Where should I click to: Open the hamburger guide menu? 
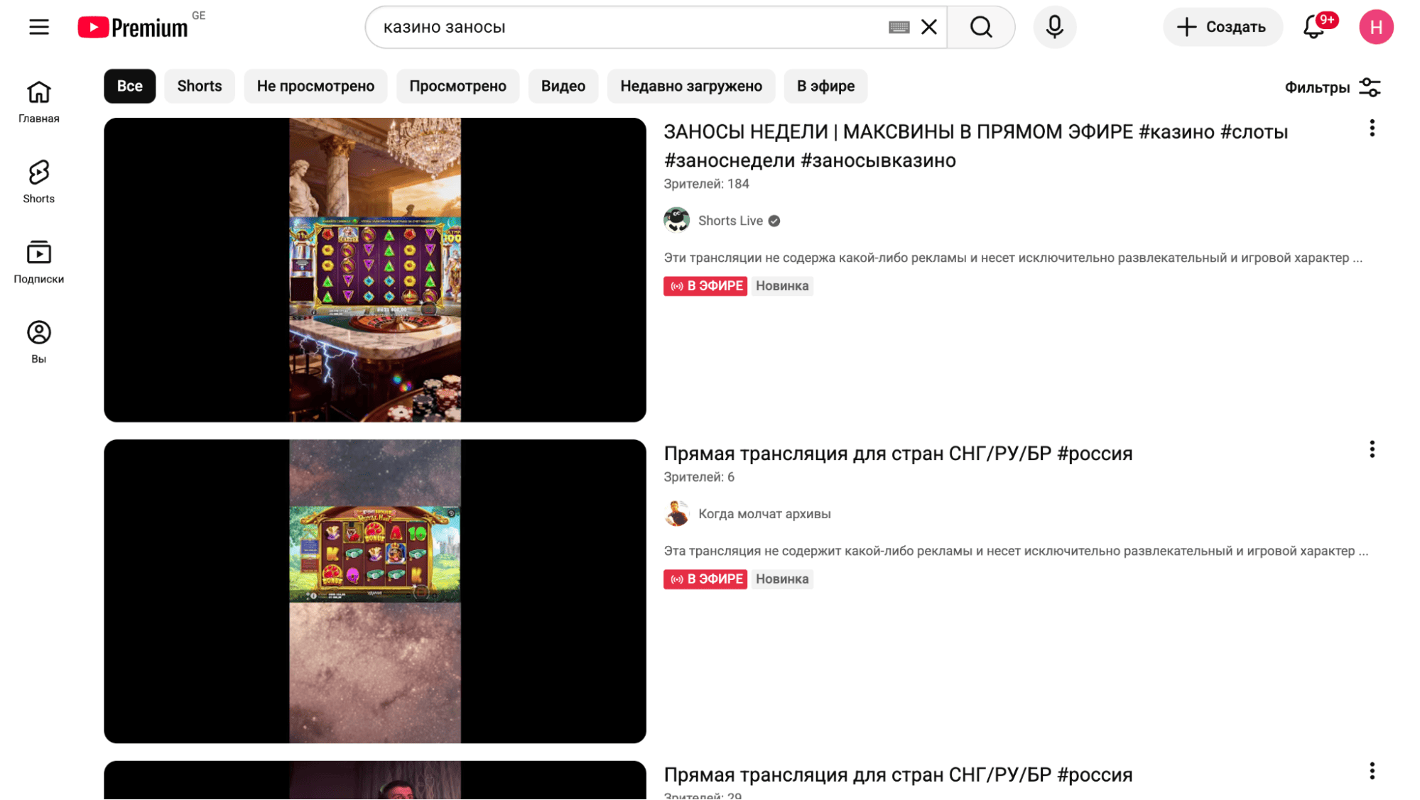click(39, 27)
